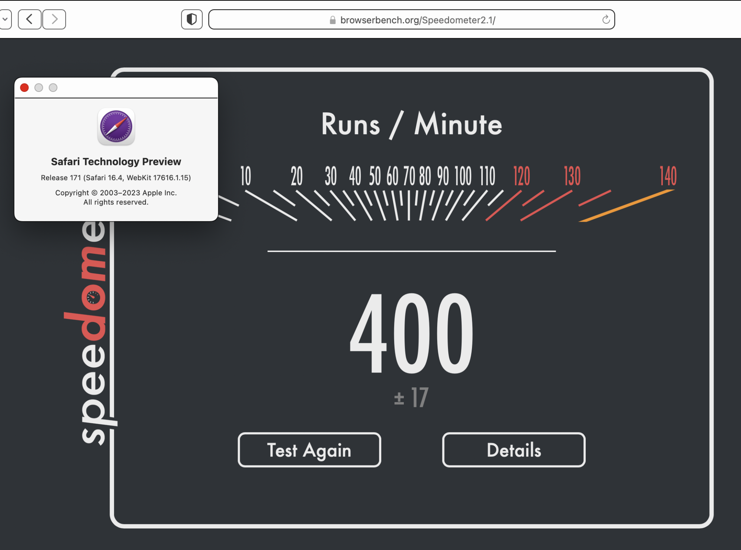Viewport: 741px width, 550px height.
Task: Click the Runs / Minute heading
Action: 411,125
